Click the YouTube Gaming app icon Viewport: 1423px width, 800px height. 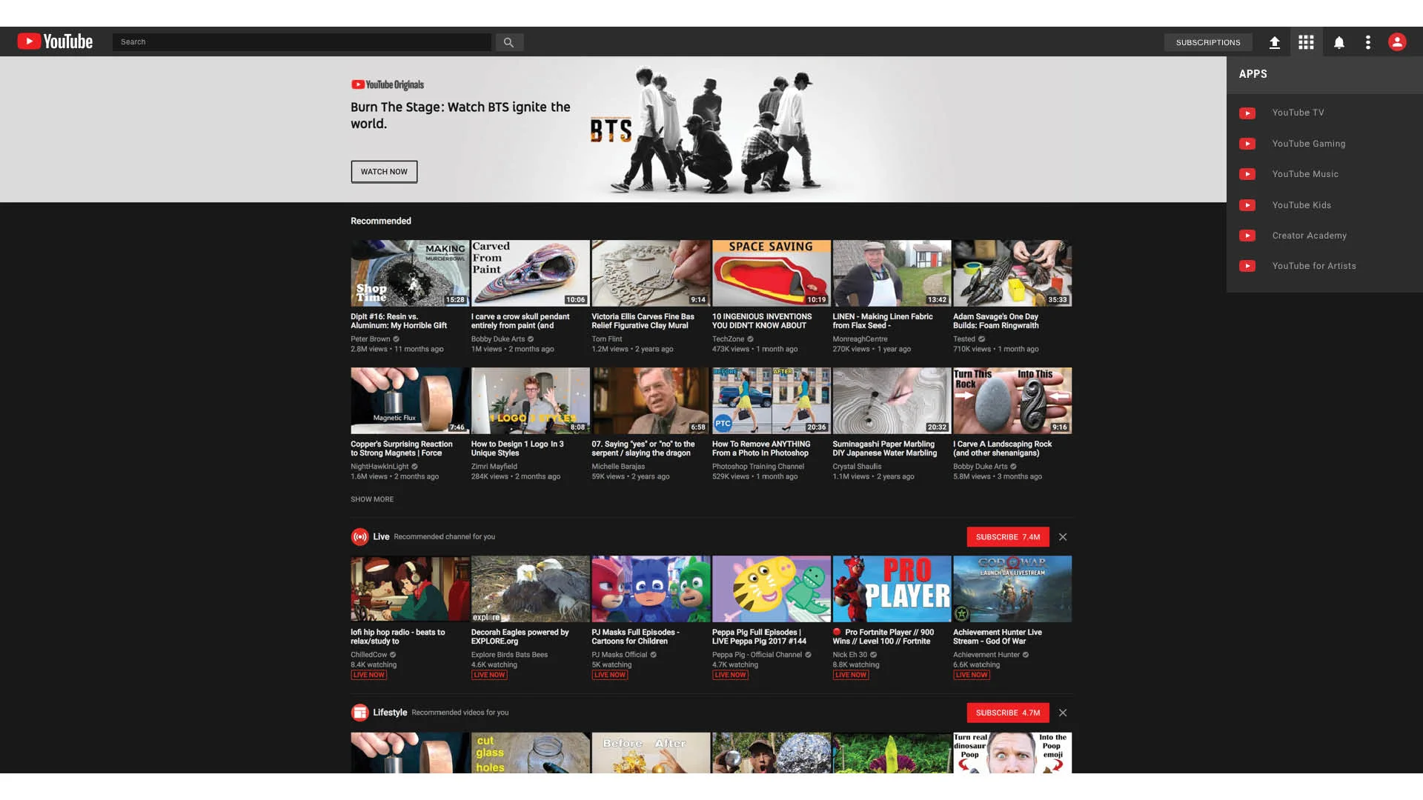1247,144
